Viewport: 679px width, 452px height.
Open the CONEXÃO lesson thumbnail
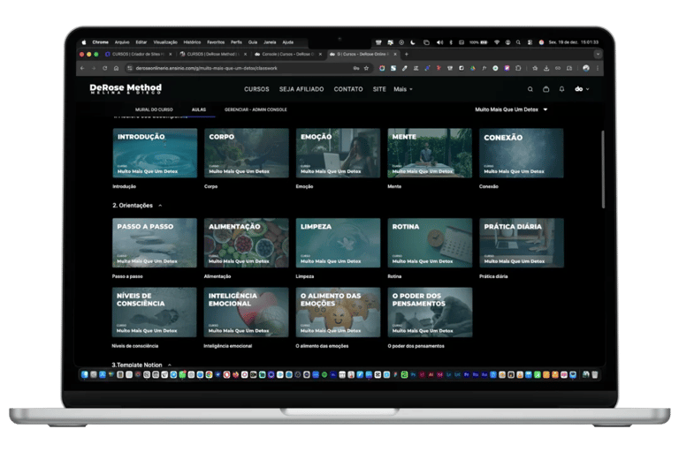[x=522, y=153]
